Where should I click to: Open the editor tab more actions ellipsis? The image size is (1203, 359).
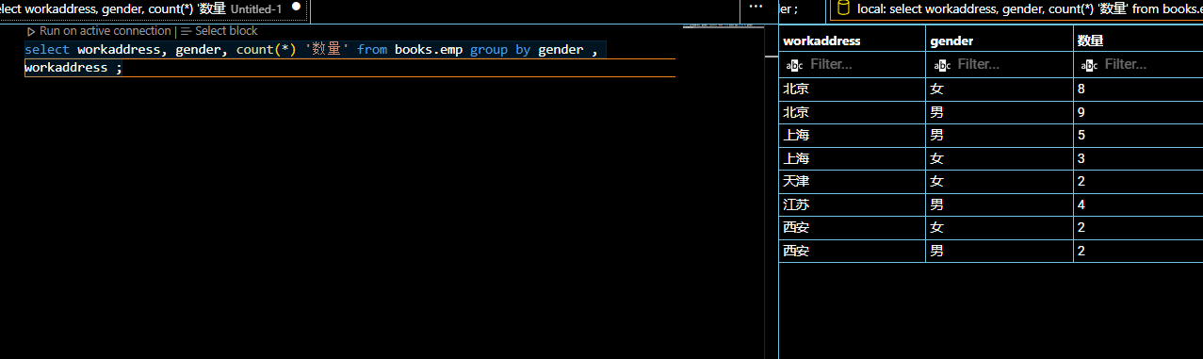755,8
